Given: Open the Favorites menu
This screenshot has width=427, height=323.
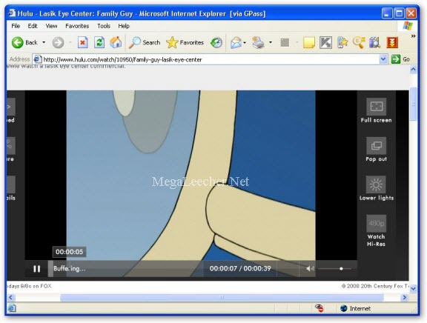Looking at the screenshot, I should click(77, 26).
